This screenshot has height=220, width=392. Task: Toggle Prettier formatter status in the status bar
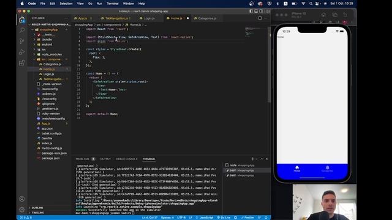[x=247, y=218]
